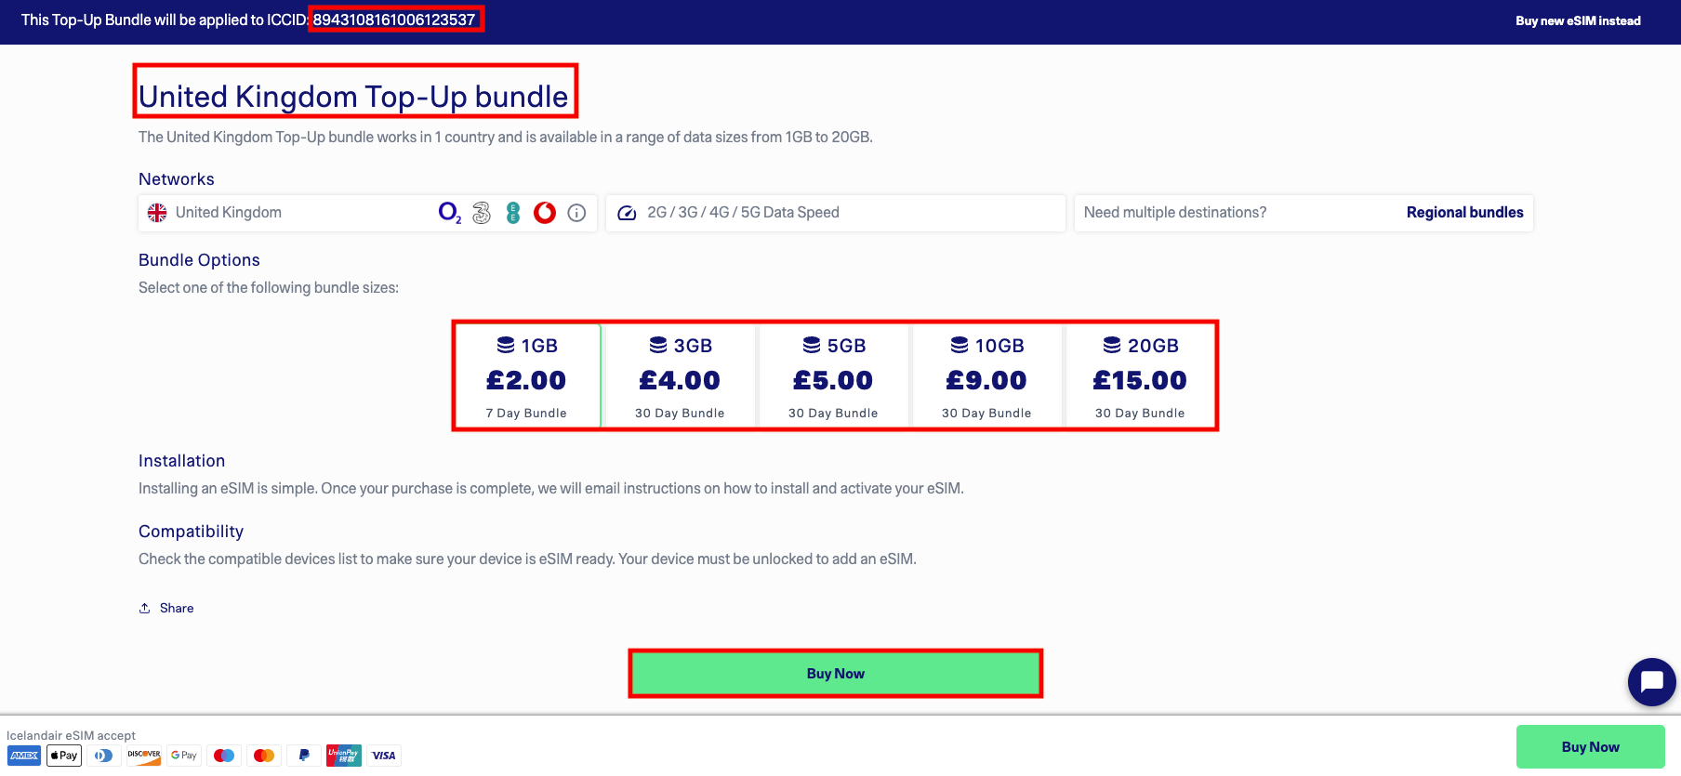Open the networks info icon
Viewport: 1681px width, 776px height.
click(576, 213)
